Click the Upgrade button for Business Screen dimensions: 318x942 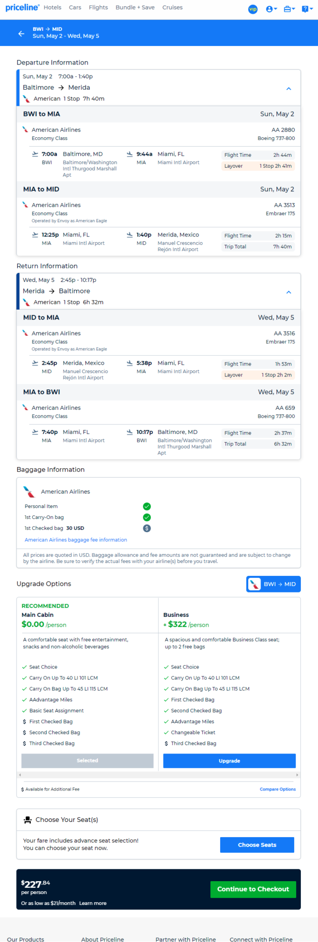[x=229, y=761]
